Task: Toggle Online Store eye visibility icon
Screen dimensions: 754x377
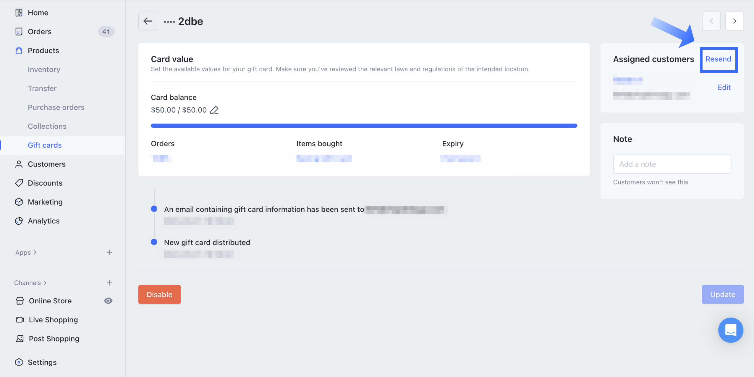Action: (x=108, y=301)
